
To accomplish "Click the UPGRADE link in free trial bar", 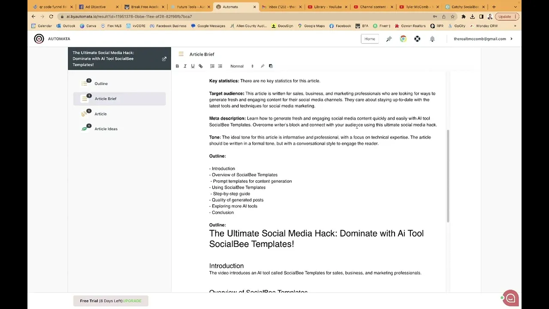I will (132, 301).
